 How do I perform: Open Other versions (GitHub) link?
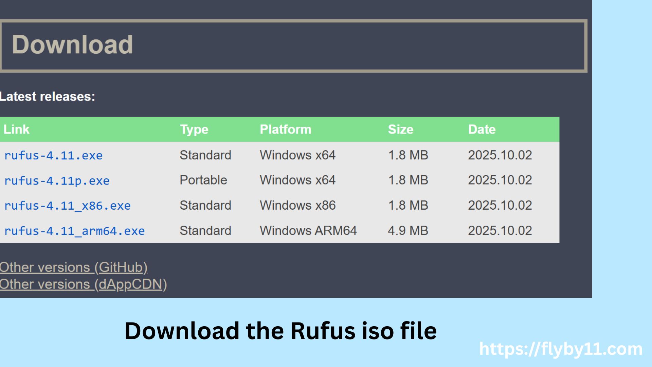[x=74, y=267]
